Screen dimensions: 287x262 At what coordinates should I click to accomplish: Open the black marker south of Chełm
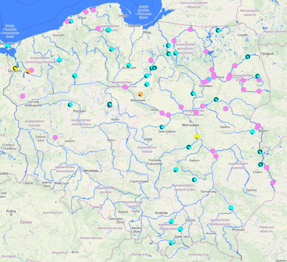click(260, 164)
